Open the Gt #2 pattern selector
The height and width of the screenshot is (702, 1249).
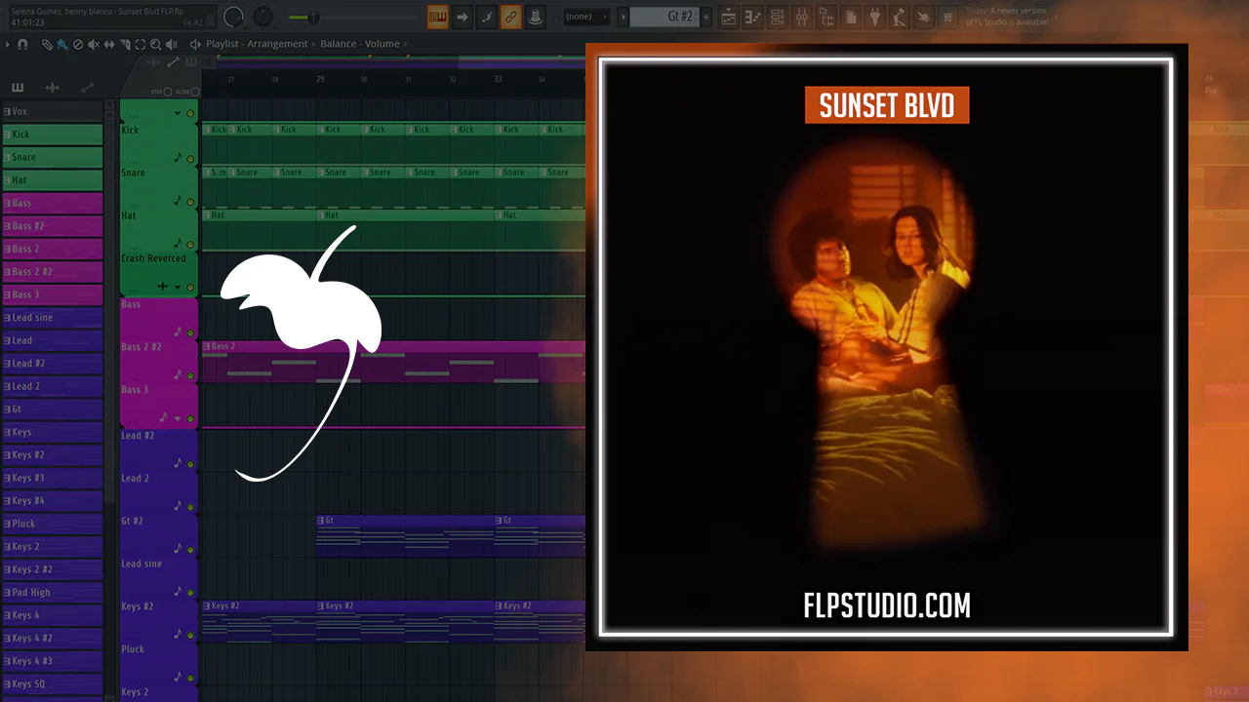tap(665, 17)
